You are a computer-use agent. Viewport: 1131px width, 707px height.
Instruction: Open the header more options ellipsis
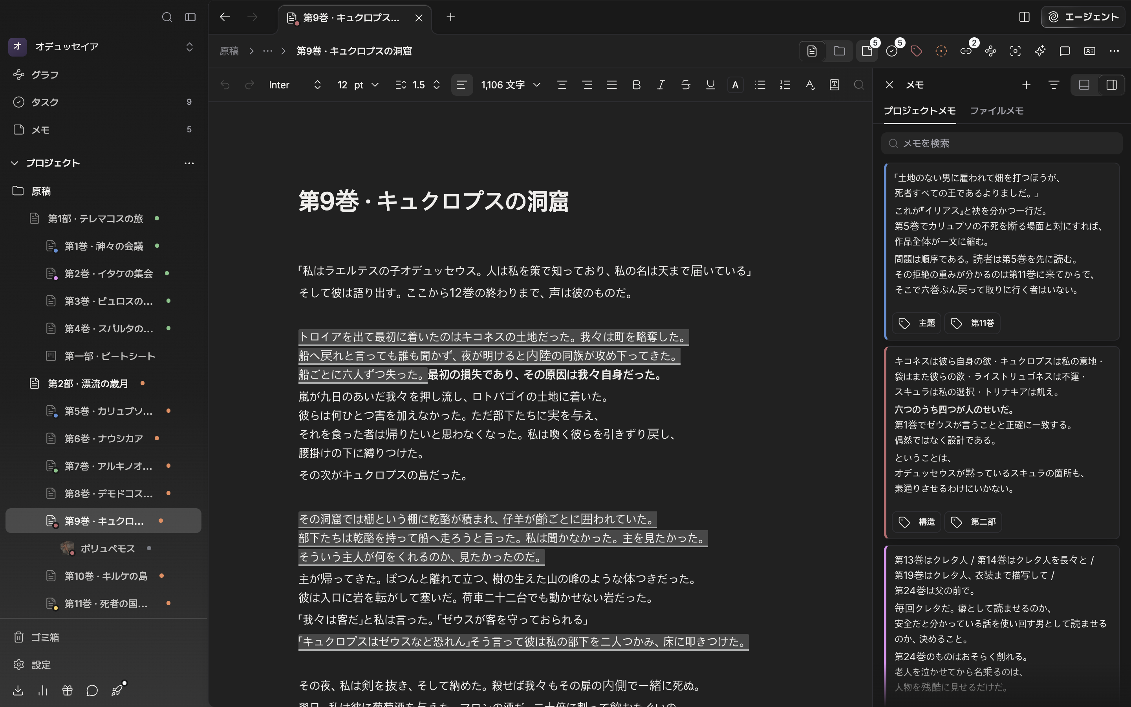(x=1114, y=51)
